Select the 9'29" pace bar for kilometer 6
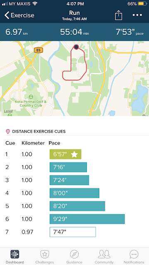The width and height of the screenshot is (149, 265). 87,219
